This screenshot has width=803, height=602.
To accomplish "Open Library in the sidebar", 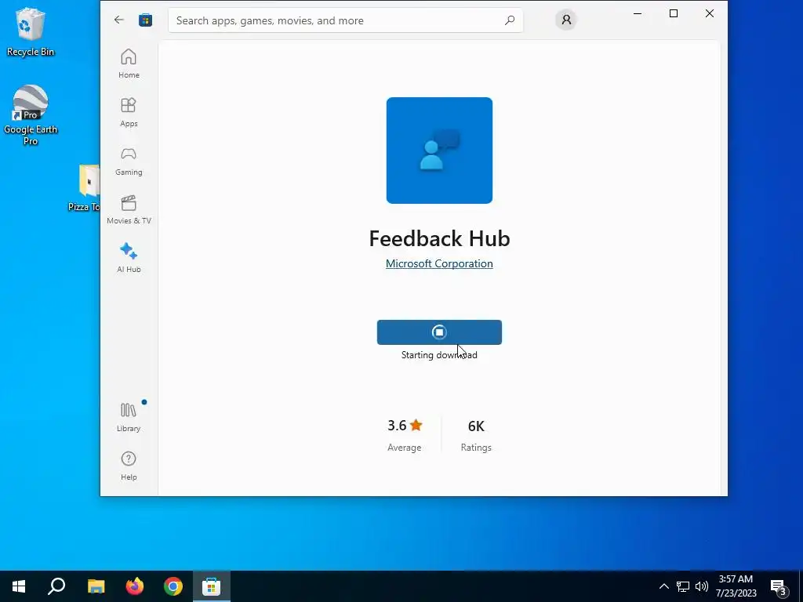I will pyautogui.click(x=129, y=417).
